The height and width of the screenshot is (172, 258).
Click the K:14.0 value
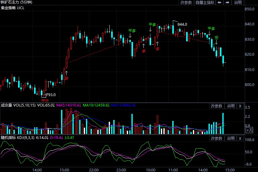coord(42,137)
